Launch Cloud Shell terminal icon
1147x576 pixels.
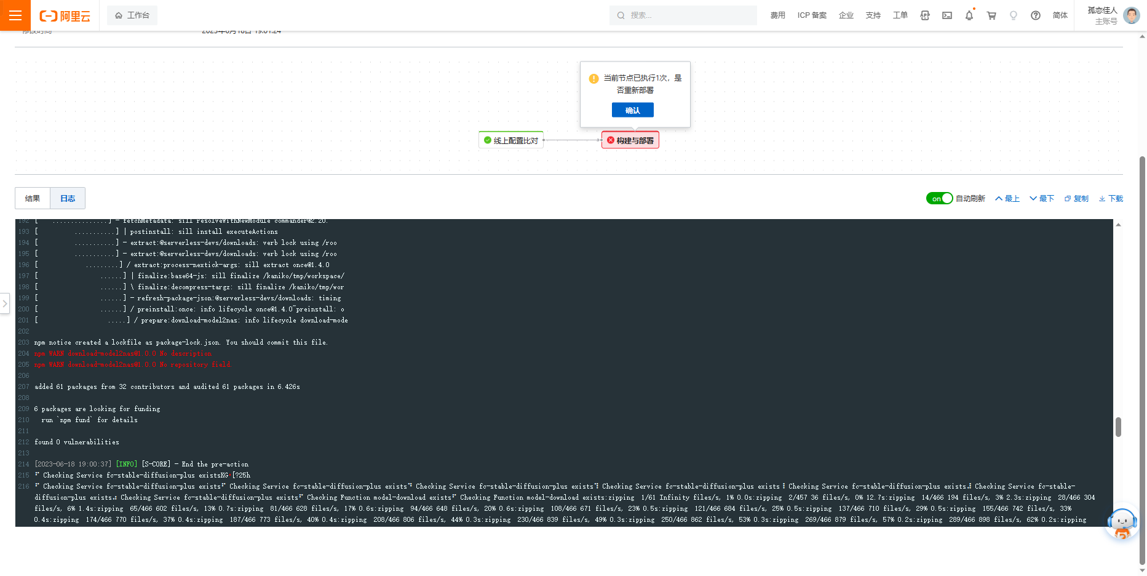click(x=947, y=15)
